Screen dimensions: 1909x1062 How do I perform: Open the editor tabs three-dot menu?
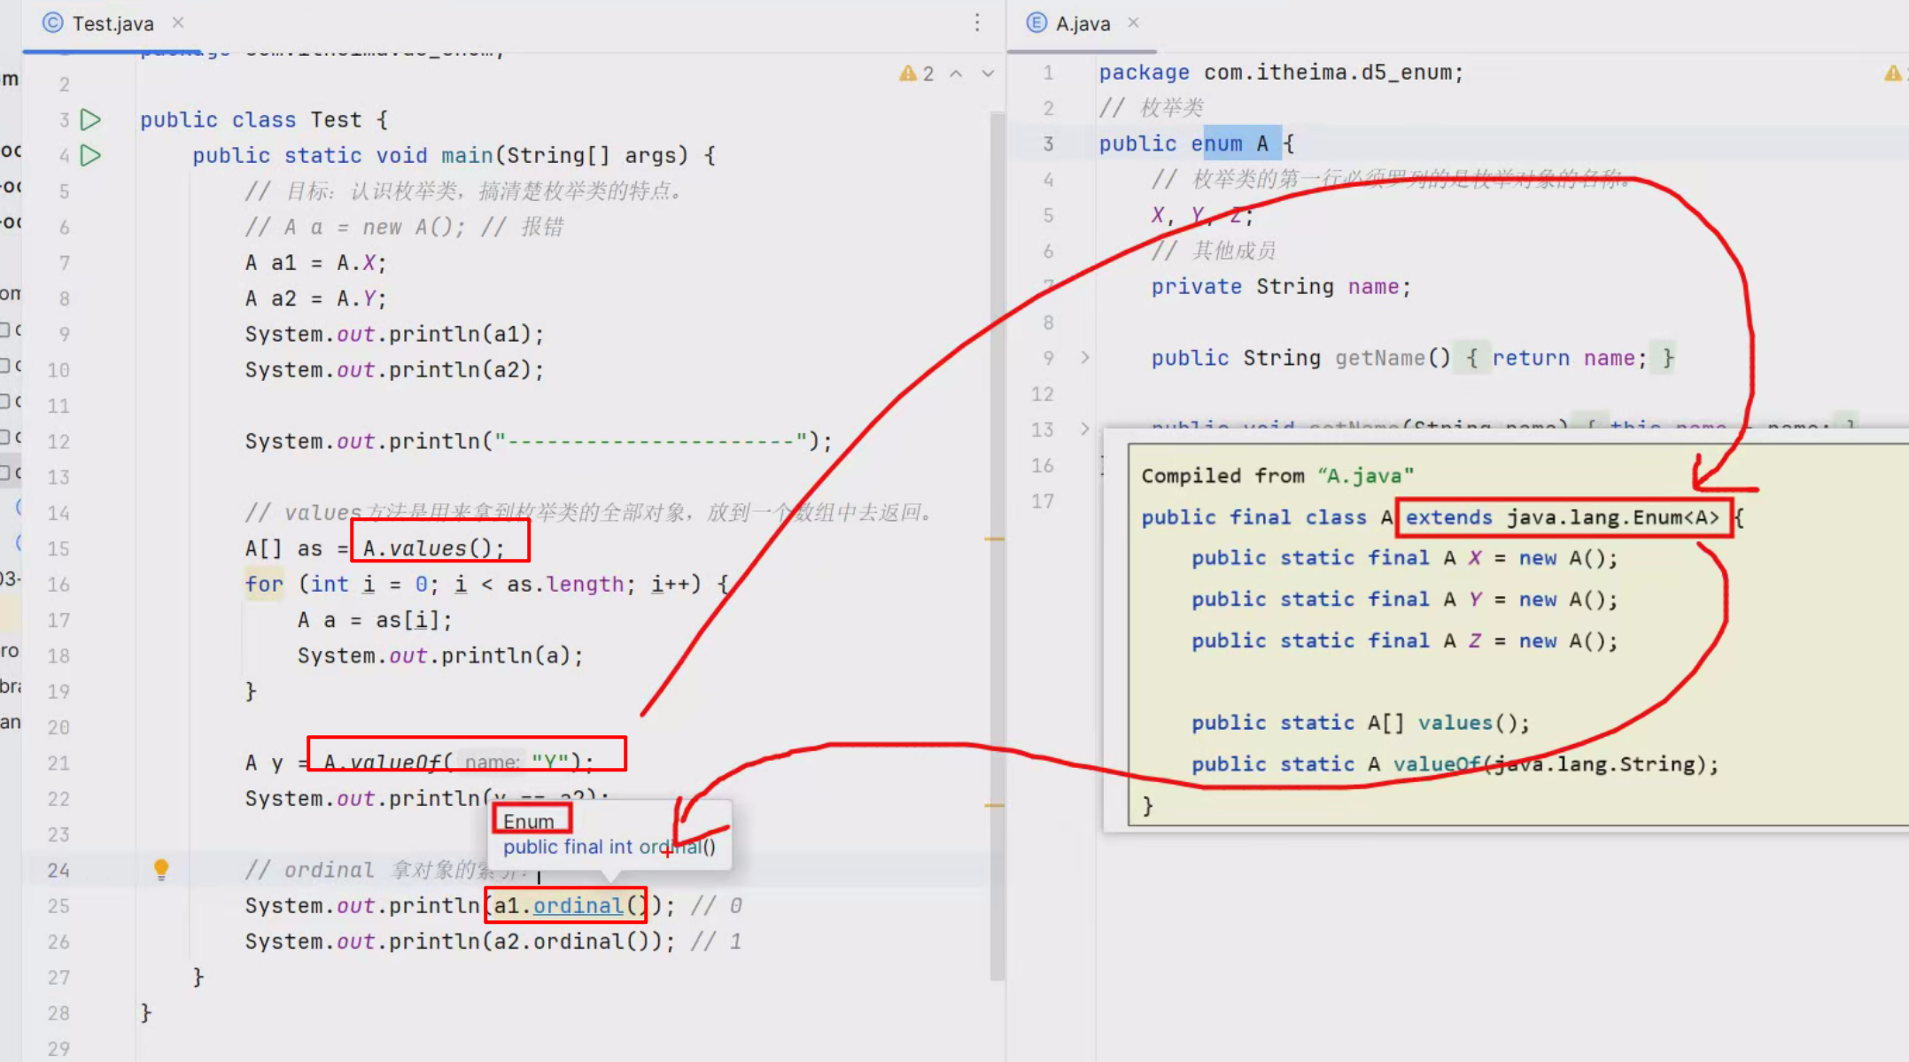(977, 23)
